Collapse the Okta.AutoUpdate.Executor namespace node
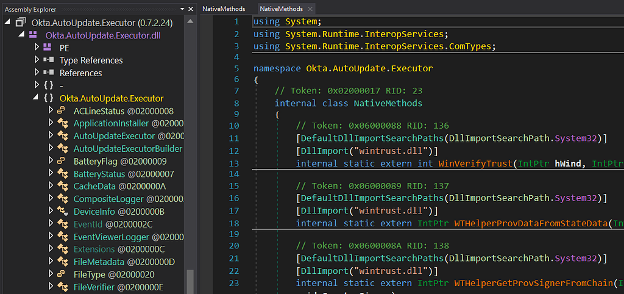The image size is (624, 294). tap(36, 98)
